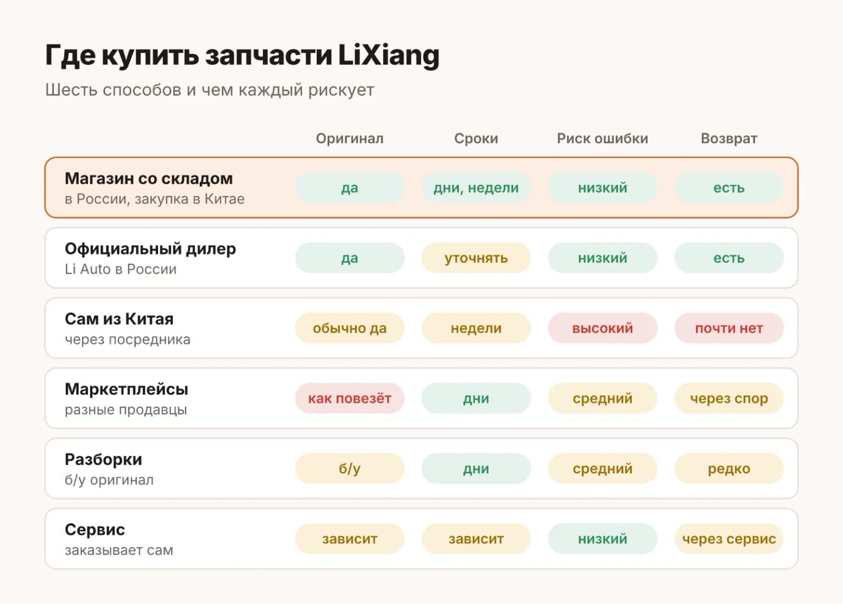Click 'да' pill in Официальный дилер row

[350, 258]
